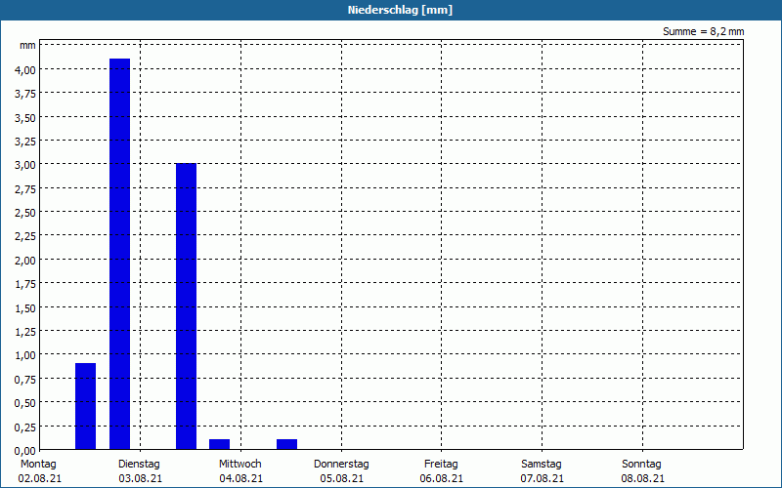
Task: Click the date 06.08.21
Action: (x=442, y=478)
